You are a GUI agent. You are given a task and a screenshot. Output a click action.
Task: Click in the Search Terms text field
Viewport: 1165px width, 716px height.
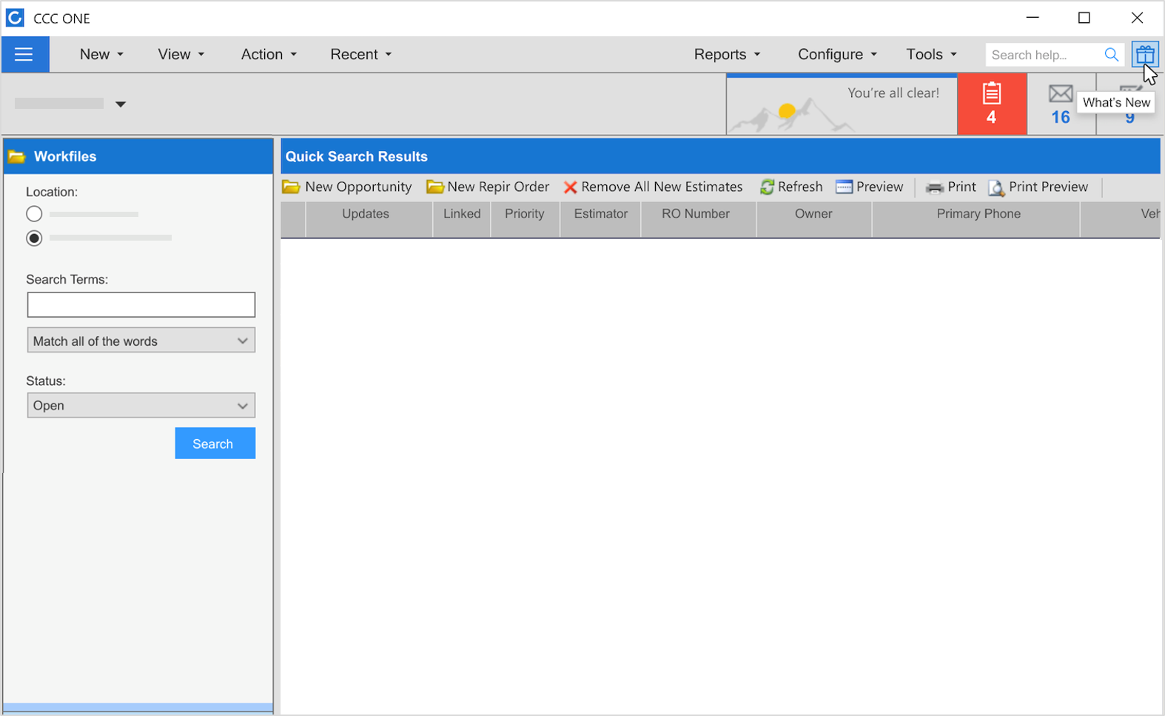[141, 305]
